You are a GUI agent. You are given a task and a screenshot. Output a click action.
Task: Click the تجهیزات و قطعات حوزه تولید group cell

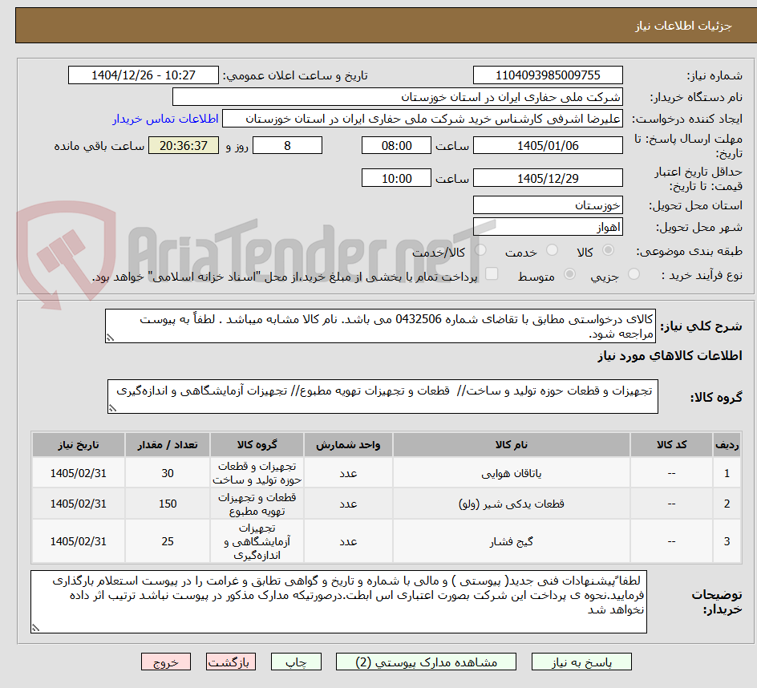(257, 473)
